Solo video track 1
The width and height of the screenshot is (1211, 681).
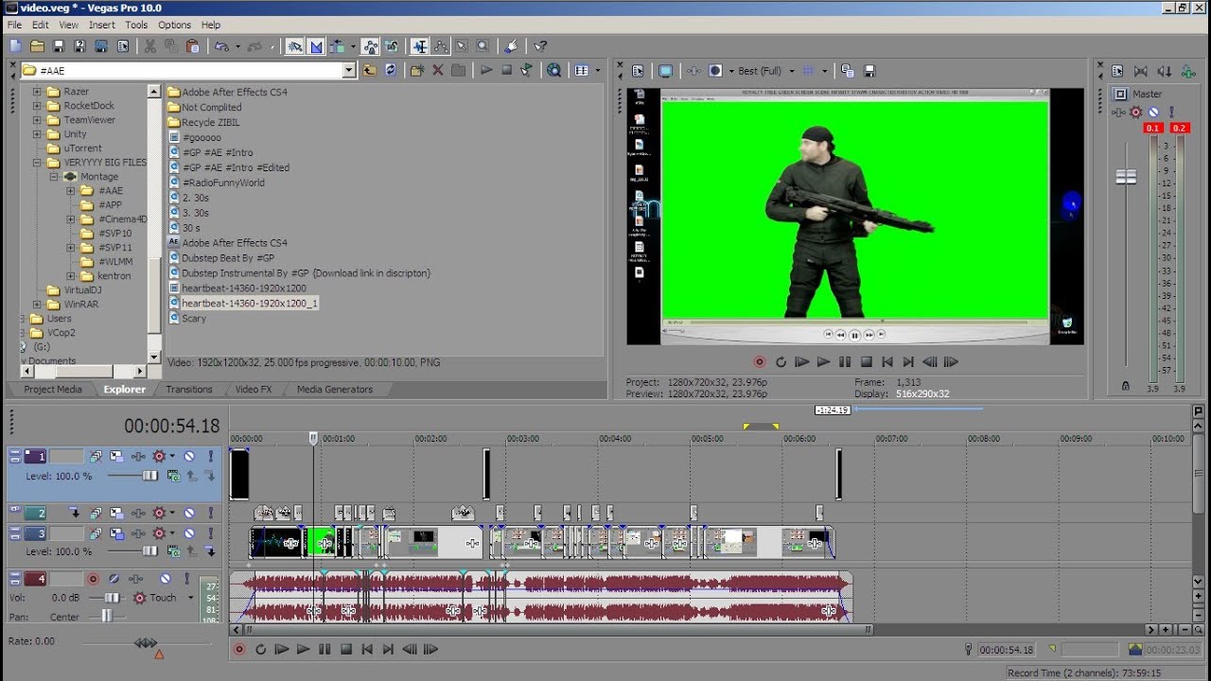click(211, 456)
